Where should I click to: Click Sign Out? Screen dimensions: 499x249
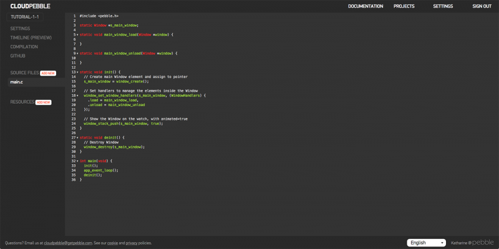point(482,6)
